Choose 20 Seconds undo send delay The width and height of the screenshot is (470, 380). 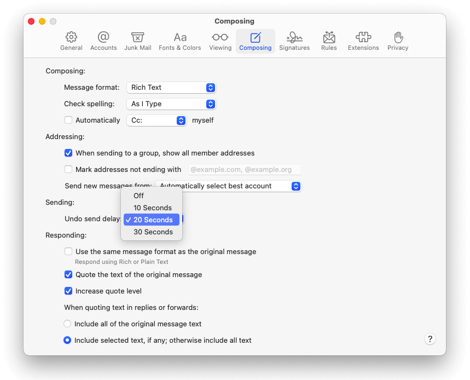[x=152, y=220]
